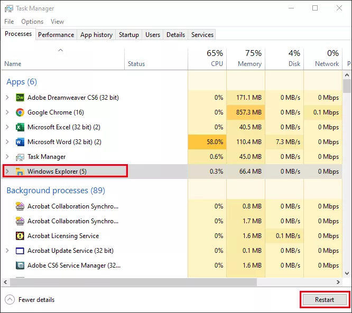Image resolution: width=352 pixels, height=313 pixels.
Task: Expand Windows Explorer (5) processes
Action: click(7, 172)
